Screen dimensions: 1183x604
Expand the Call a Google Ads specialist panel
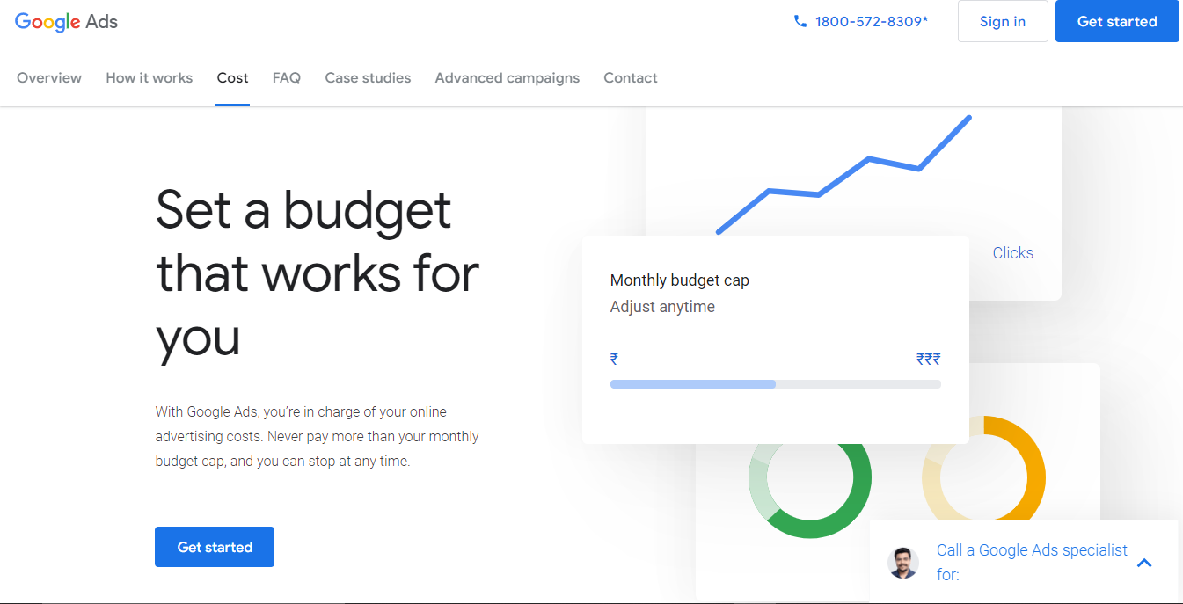point(1144,563)
